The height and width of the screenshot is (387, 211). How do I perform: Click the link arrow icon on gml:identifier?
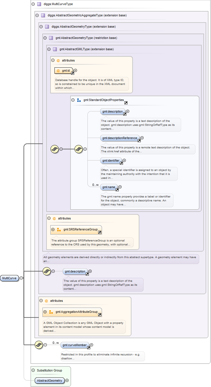pyautogui.click(x=121, y=163)
